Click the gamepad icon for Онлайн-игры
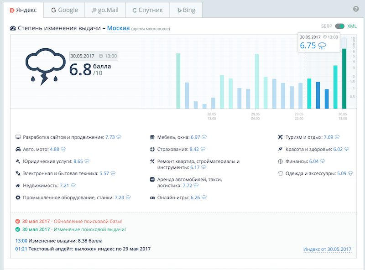 153,198
